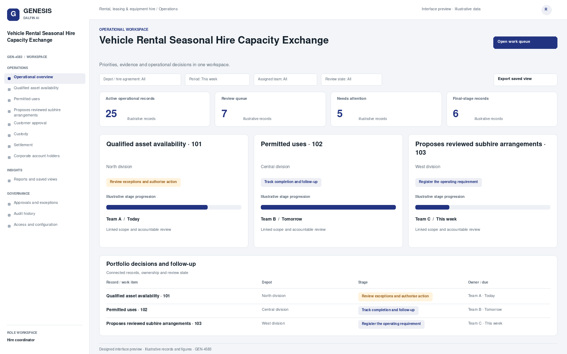
Task: Click the Stage column header
Action: tap(363, 282)
